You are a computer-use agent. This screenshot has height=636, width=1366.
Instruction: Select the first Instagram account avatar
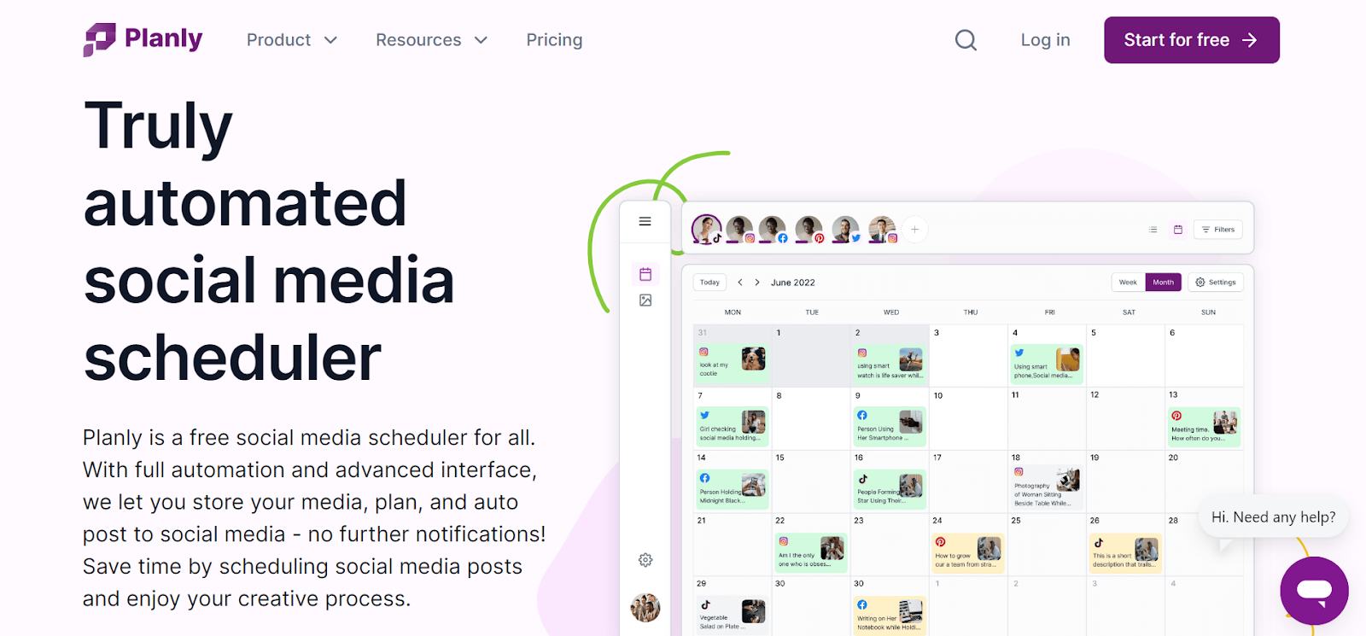click(740, 230)
